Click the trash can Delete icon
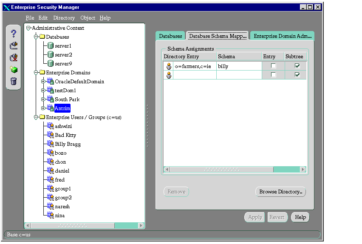This screenshot has width=362, height=244. [14, 81]
